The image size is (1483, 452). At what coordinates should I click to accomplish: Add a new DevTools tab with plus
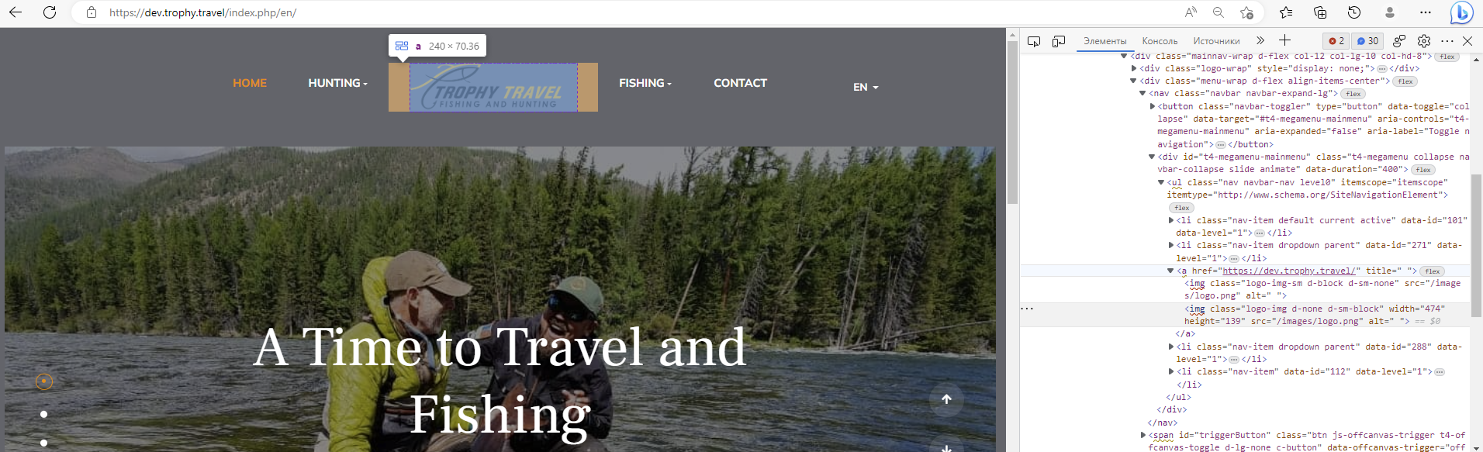pyautogui.click(x=1284, y=40)
